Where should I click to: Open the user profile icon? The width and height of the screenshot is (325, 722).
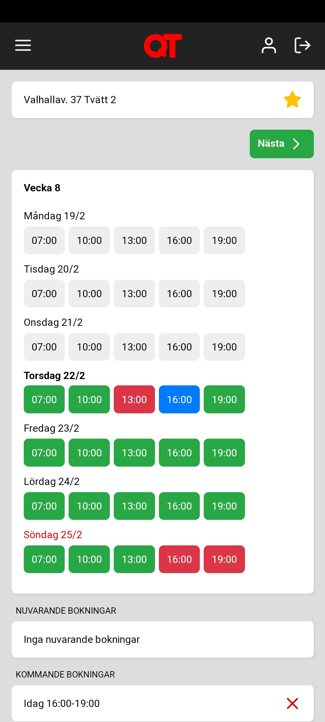click(269, 45)
